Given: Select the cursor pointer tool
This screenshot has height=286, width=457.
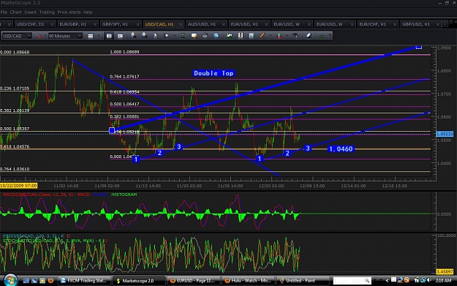Looking at the screenshot, I should click(155, 36).
